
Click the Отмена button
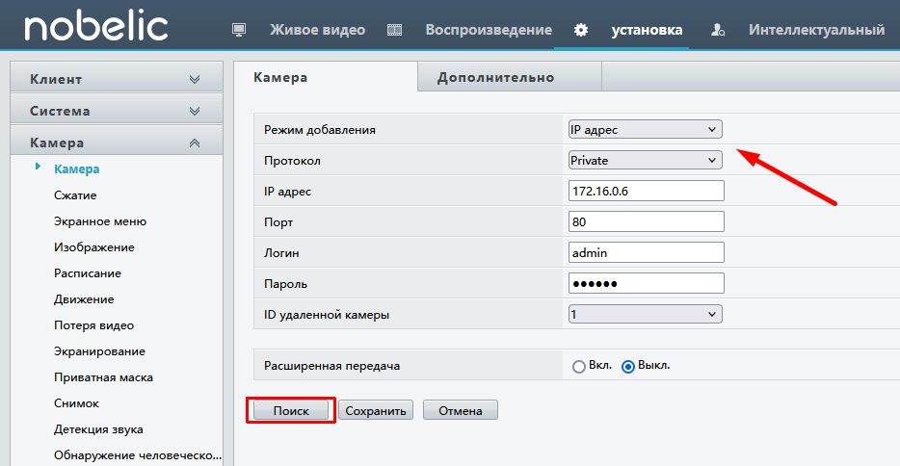click(461, 410)
